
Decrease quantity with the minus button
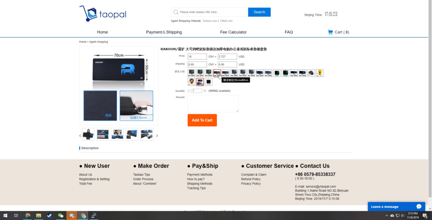click(x=189, y=91)
